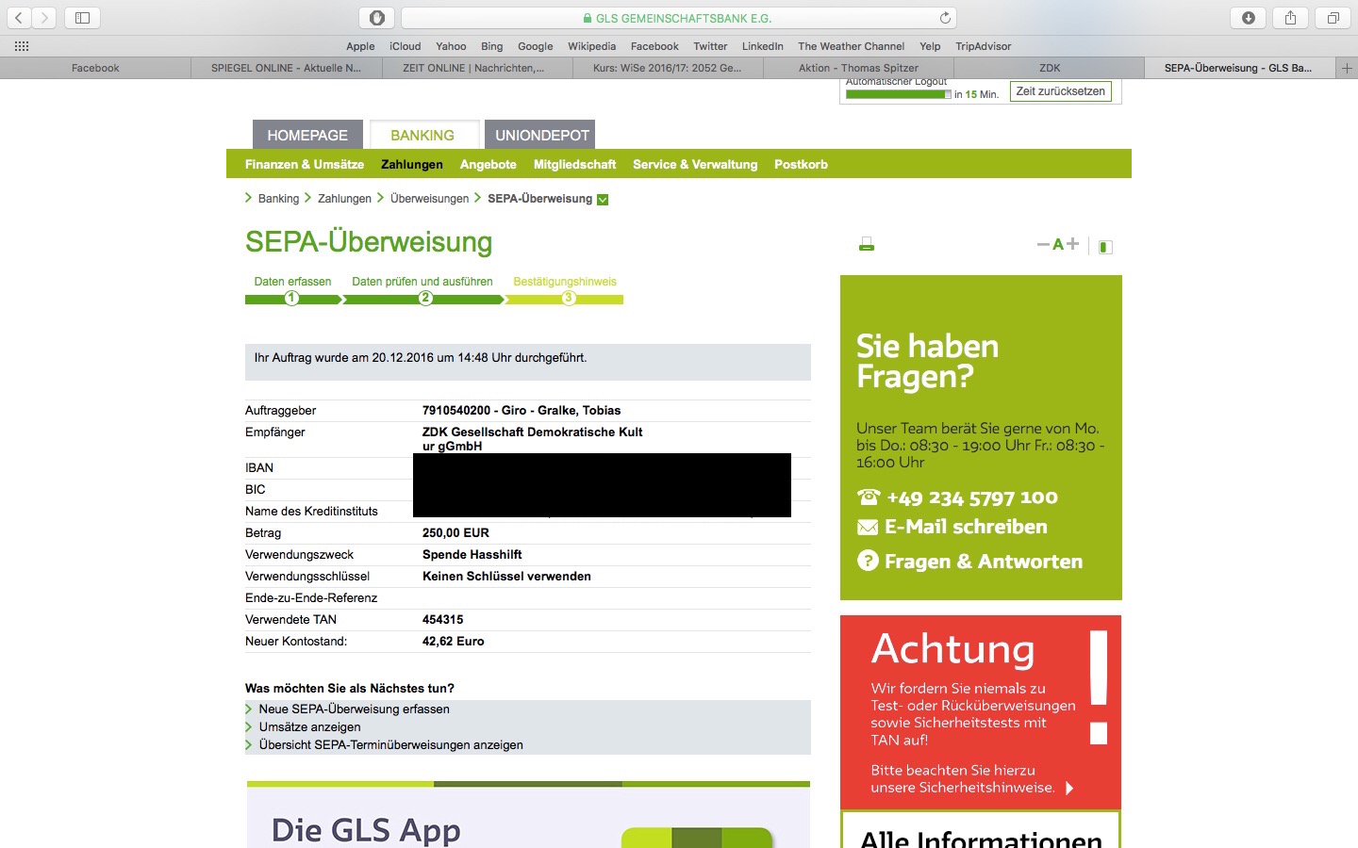Image resolution: width=1358 pixels, height=848 pixels.
Task: Toggle the contrast view icon
Action: (x=1106, y=247)
